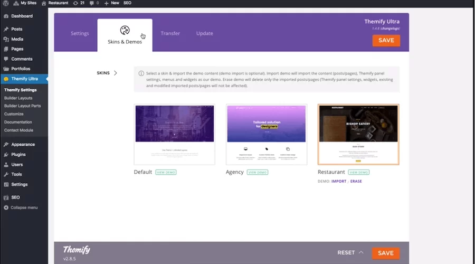Select the Agency skin thumbnail

point(267,135)
